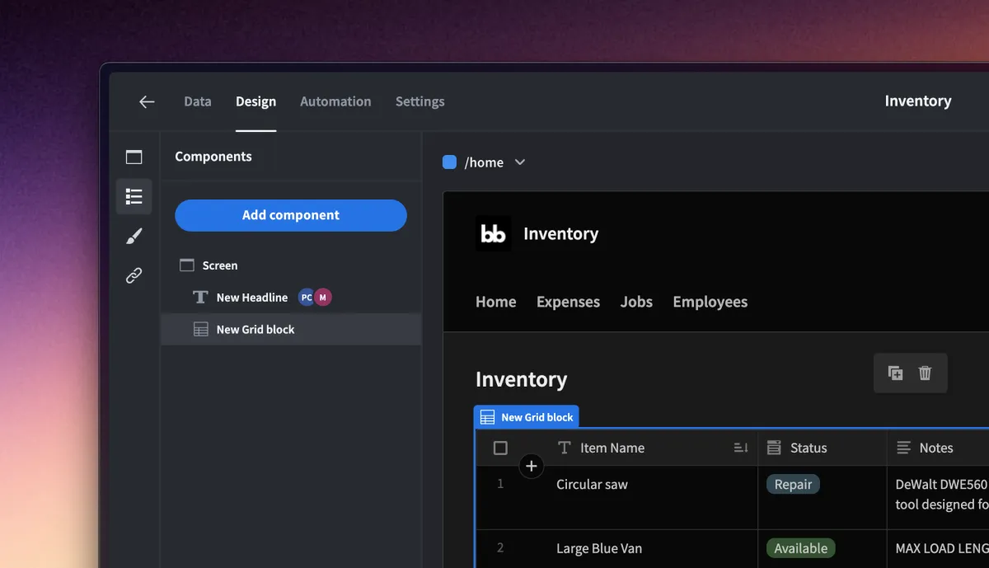989x568 pixels.
Task: Open the Theme paintbrush sidebar icon
Action: click(134, 237)
